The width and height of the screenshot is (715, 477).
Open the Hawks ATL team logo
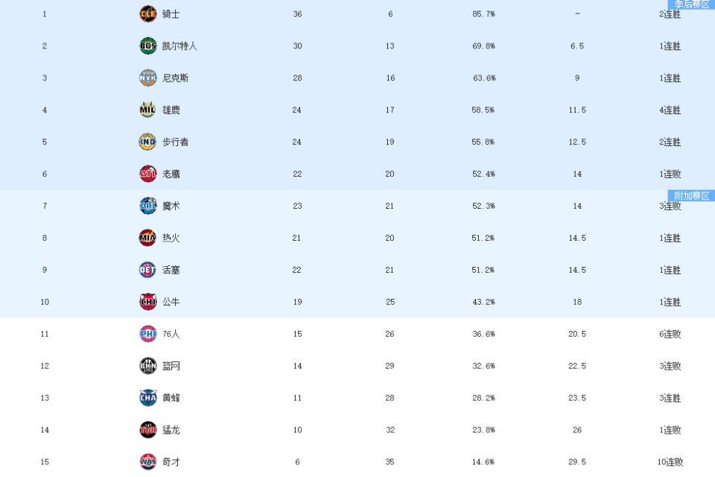[x=147, y=174]
